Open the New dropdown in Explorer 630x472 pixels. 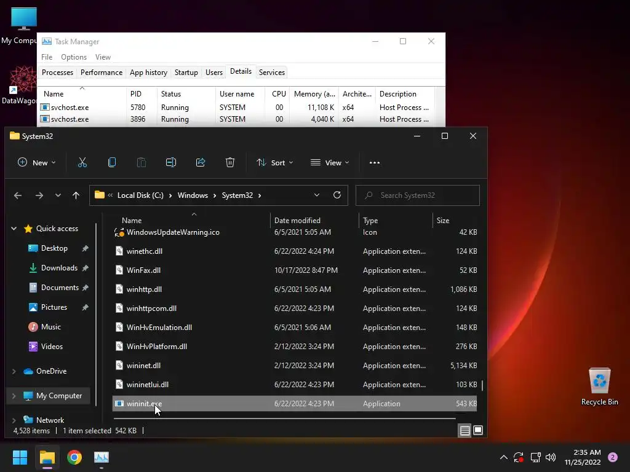pyautogui.click(x=36, y=162)
